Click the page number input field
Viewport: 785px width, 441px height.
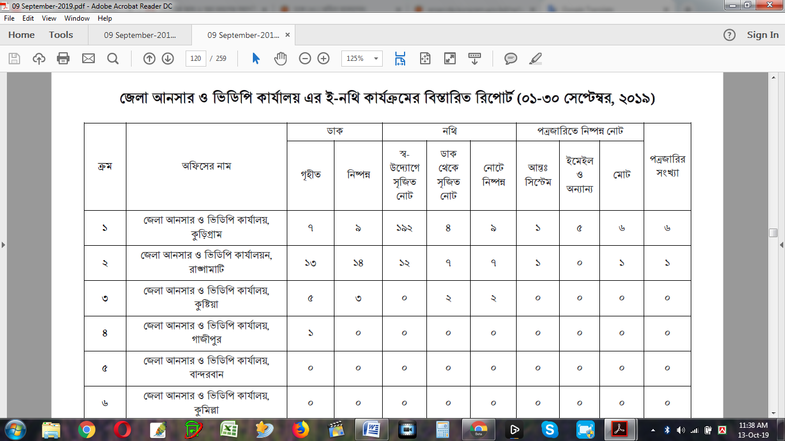(x=196, y=59)
